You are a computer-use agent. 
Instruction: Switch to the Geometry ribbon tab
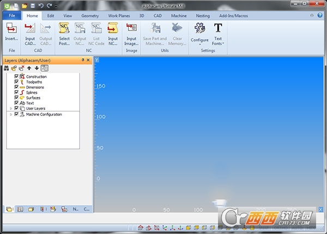click(x=90, y=16)
